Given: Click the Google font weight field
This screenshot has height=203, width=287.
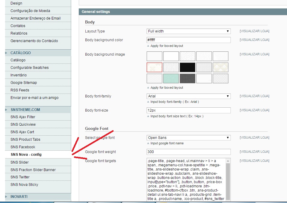Looking at the screenshot, I should pos(188,152).
